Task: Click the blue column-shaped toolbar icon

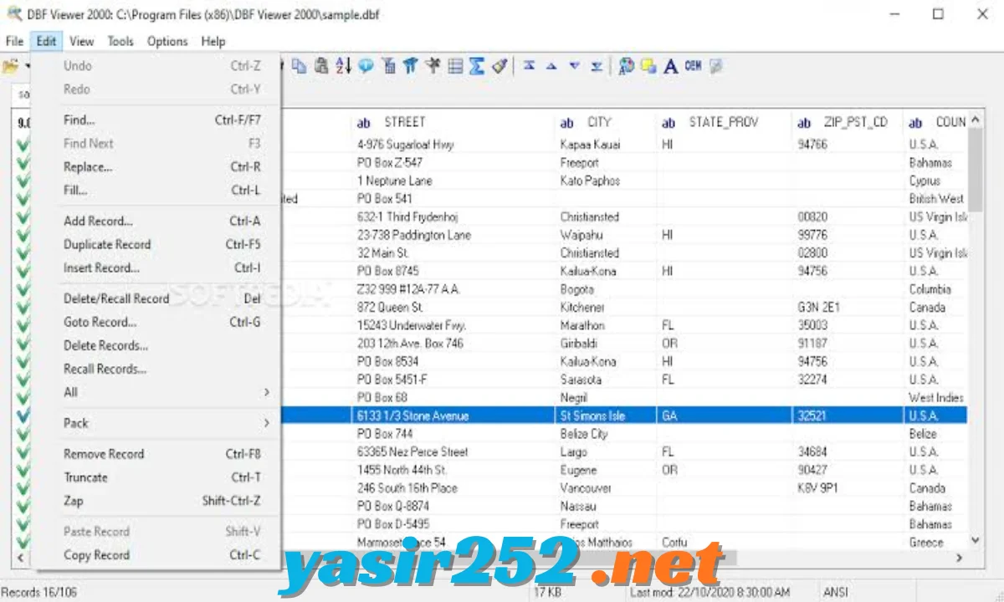Action: coord(410,66)
